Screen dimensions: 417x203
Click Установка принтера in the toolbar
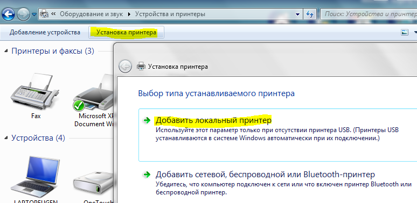pos(126,32)
